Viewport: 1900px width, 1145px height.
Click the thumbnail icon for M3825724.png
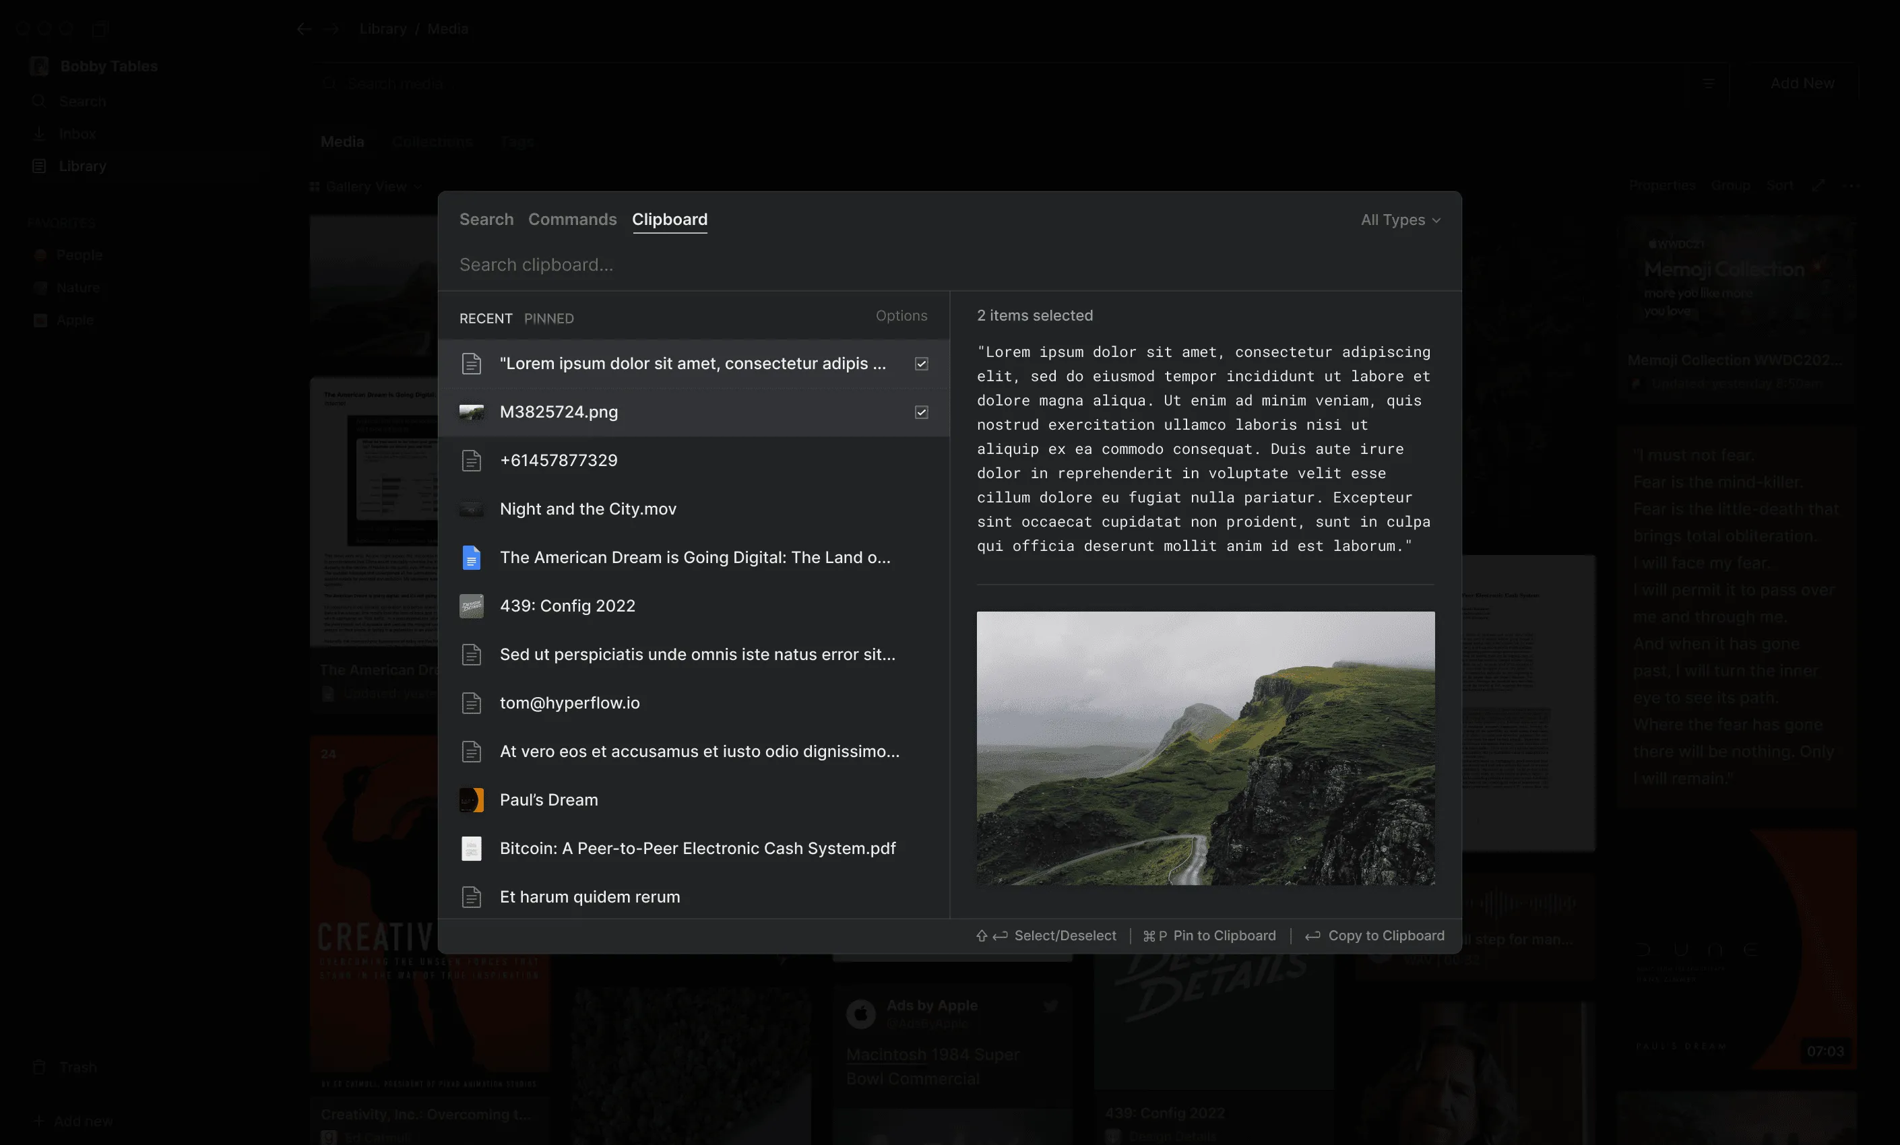[x=471, y=412]
